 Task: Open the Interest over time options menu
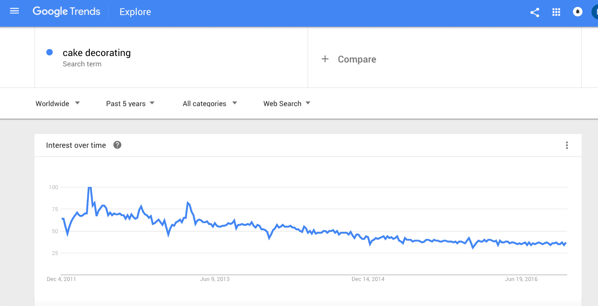pos(567,145)
